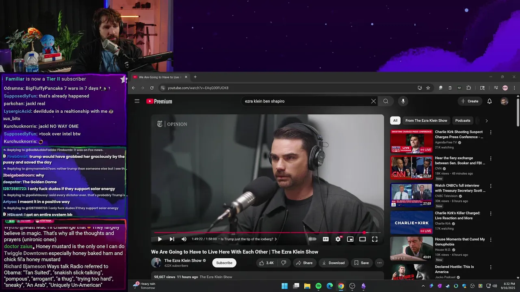This screenshot has height=292, width=520.
Task: Open more actions ellipsis below video
Action: [379, 263]
